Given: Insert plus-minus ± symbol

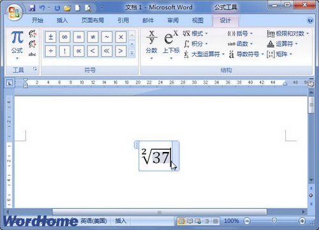Looking at the screenshot, I should click(x=50, y=37).
